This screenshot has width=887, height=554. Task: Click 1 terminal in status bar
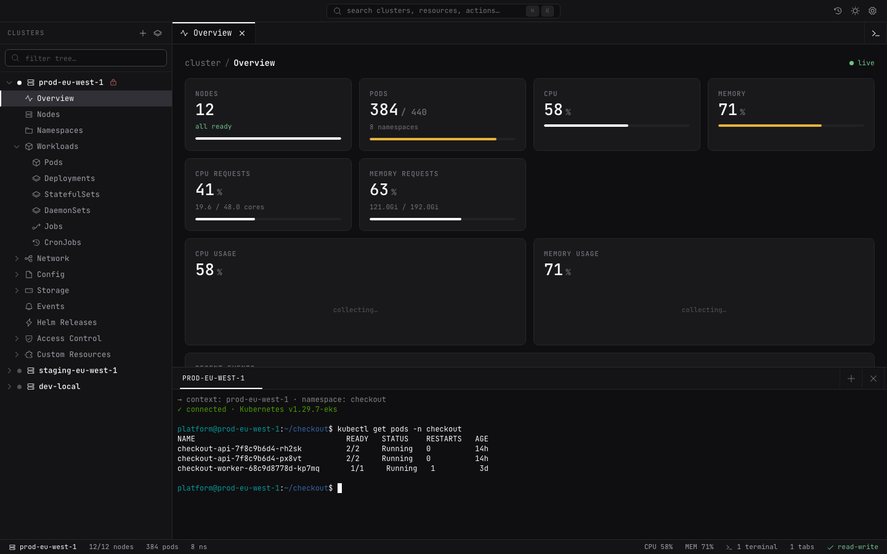[751, 547]
